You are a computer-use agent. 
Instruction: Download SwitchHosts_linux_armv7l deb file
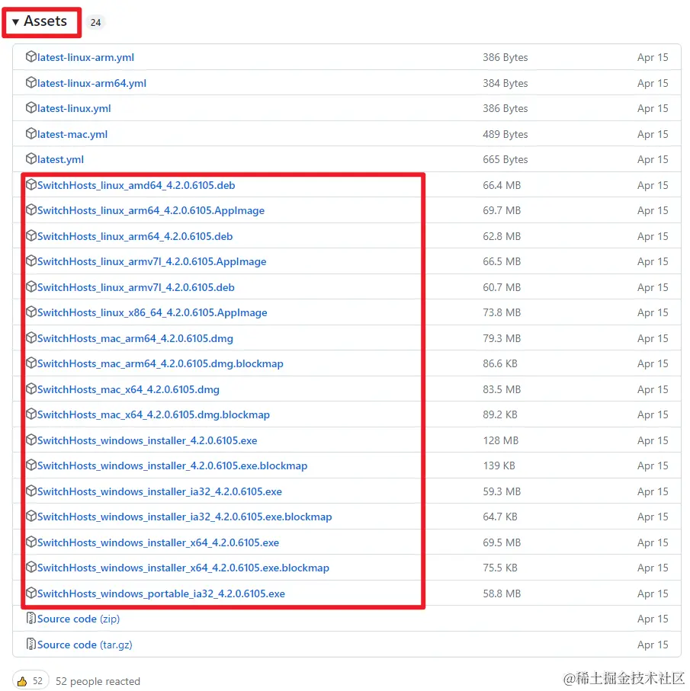pos(136,288)
